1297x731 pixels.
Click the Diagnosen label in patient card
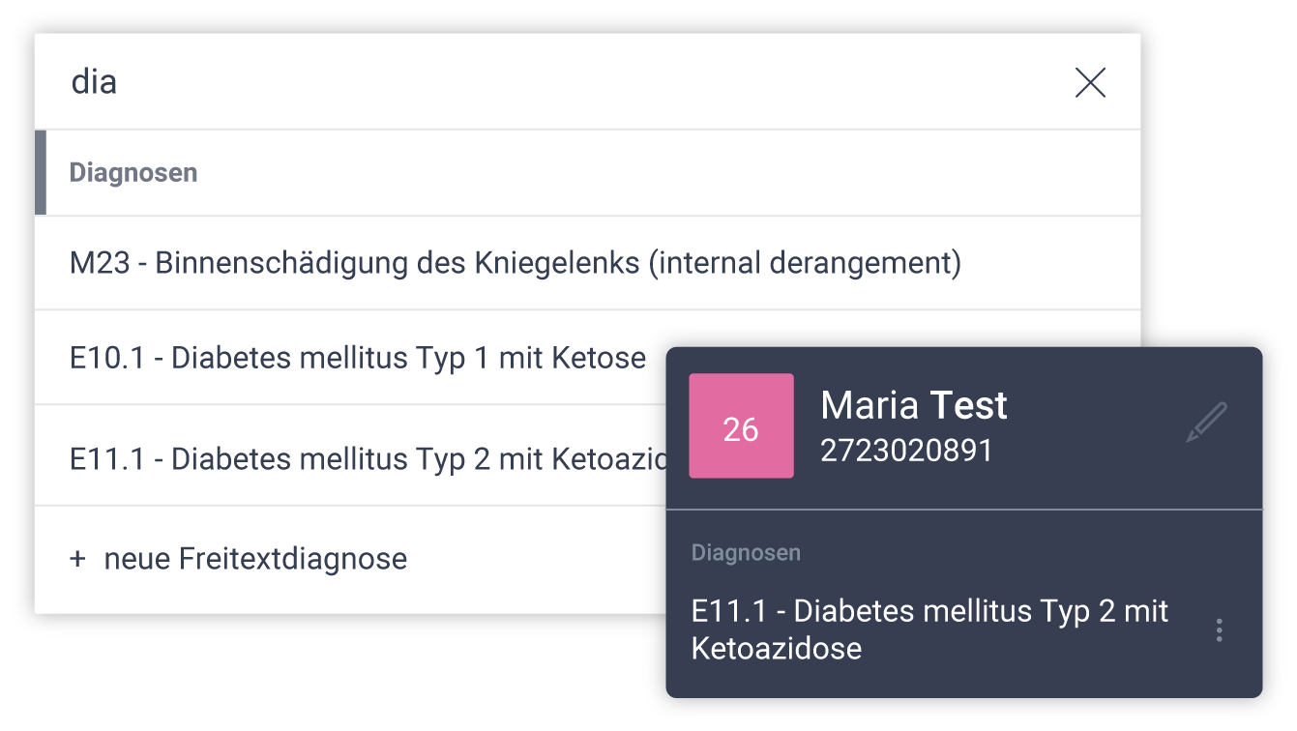[x=746, y=553]
